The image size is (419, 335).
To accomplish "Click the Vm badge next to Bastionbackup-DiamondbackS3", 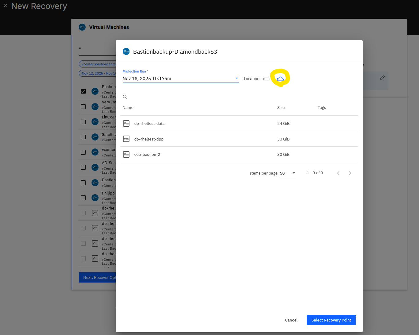I will pos(126,52).
